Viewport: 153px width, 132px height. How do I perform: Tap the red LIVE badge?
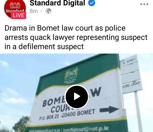click(18, 15)
